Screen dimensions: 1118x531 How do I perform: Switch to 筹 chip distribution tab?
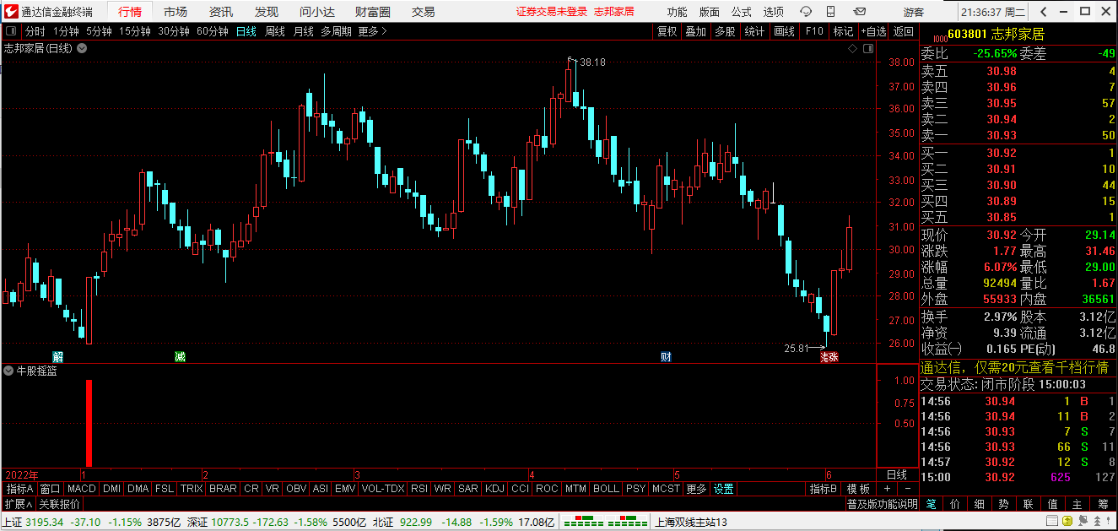coord(1103,504)
